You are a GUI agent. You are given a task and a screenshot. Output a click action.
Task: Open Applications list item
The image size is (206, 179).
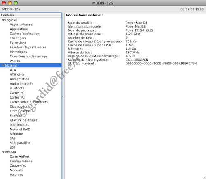[x=19, y=29]
